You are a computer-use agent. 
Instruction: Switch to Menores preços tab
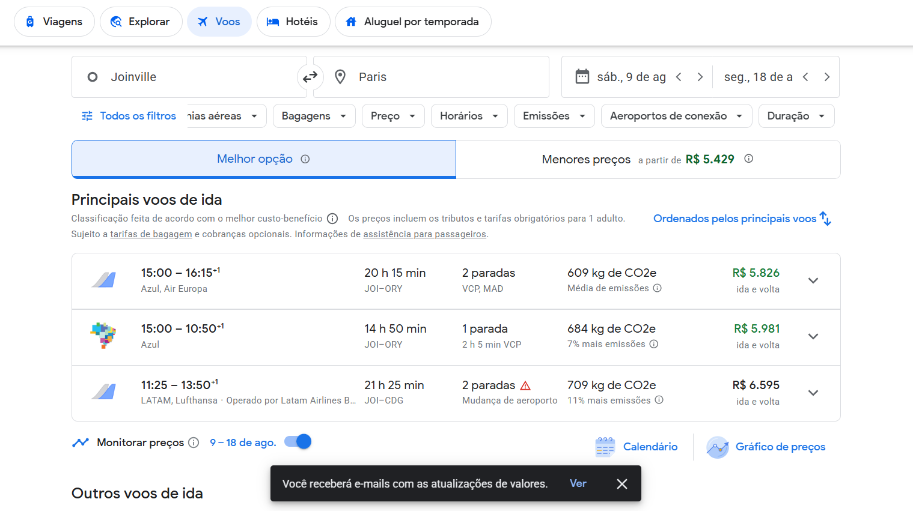(648, 159)
